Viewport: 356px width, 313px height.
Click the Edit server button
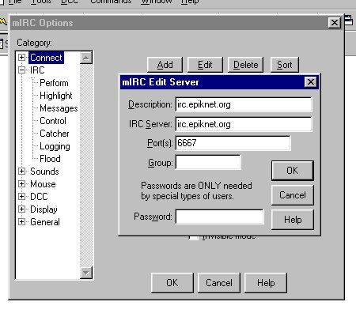point(205,65)
